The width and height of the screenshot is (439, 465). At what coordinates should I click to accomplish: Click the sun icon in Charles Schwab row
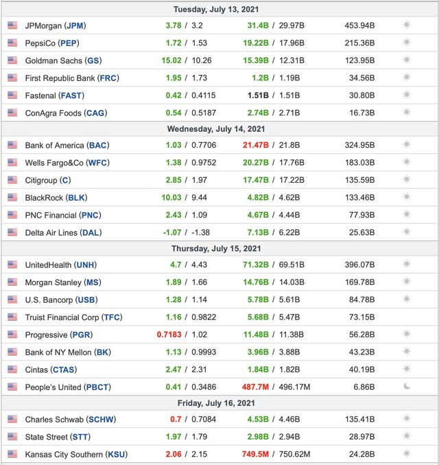point(407,419)
